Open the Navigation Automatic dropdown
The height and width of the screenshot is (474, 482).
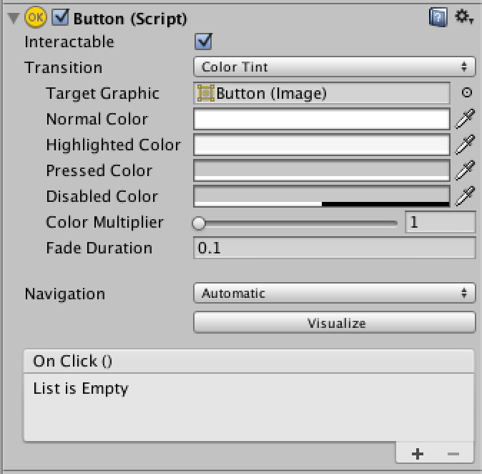pyautogui.click(x=335, y=293)
